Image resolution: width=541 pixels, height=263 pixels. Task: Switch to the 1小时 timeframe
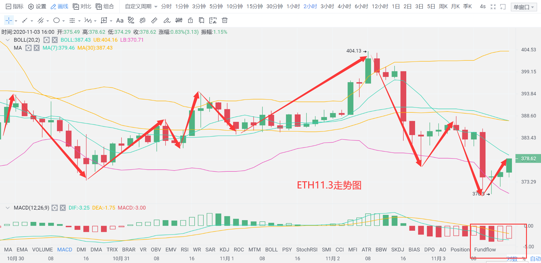coord(293,6)
